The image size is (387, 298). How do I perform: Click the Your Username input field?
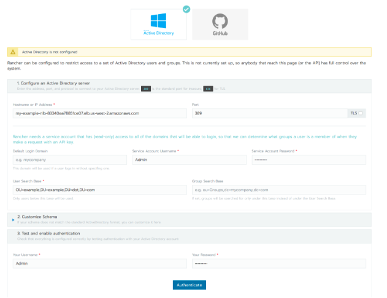[99, 263]
